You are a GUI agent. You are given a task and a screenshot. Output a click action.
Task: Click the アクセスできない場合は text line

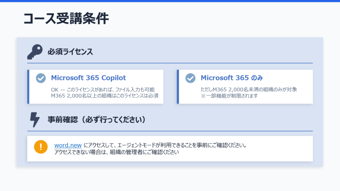point(117,152)
